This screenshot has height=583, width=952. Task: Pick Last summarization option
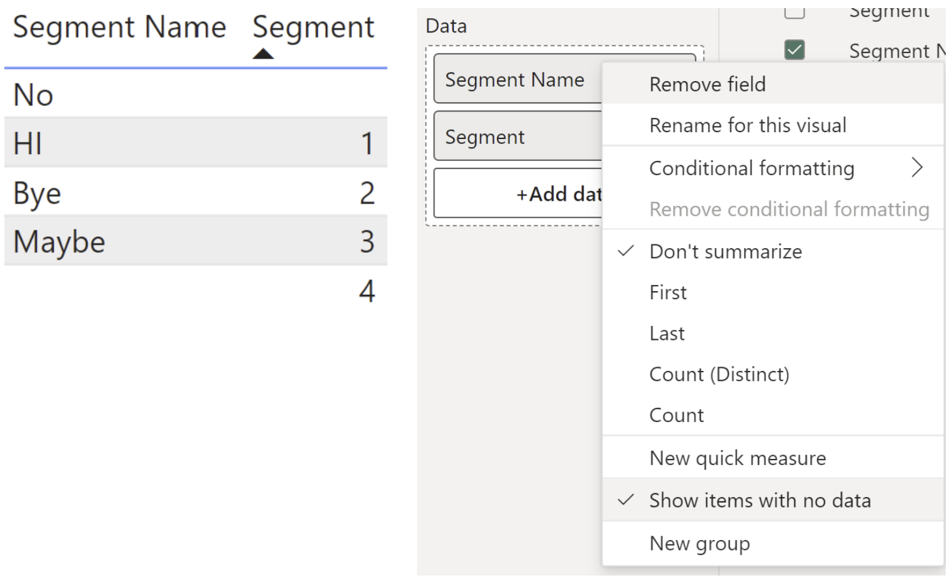pyautogui.click(x=667, y=334)
